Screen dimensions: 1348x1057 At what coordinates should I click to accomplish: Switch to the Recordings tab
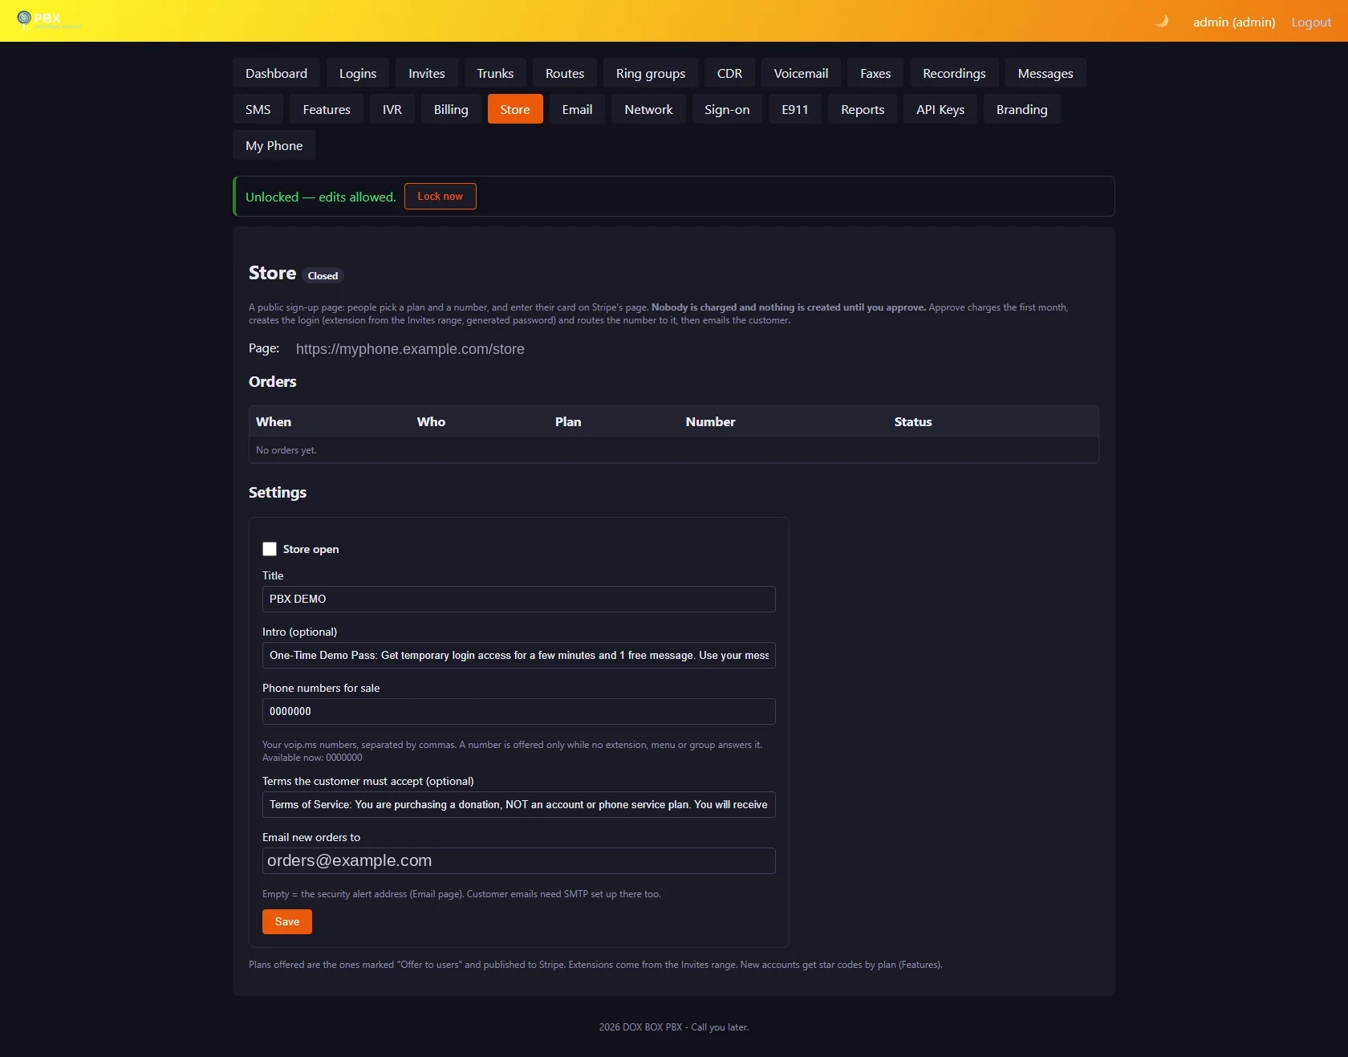[954, 73]
